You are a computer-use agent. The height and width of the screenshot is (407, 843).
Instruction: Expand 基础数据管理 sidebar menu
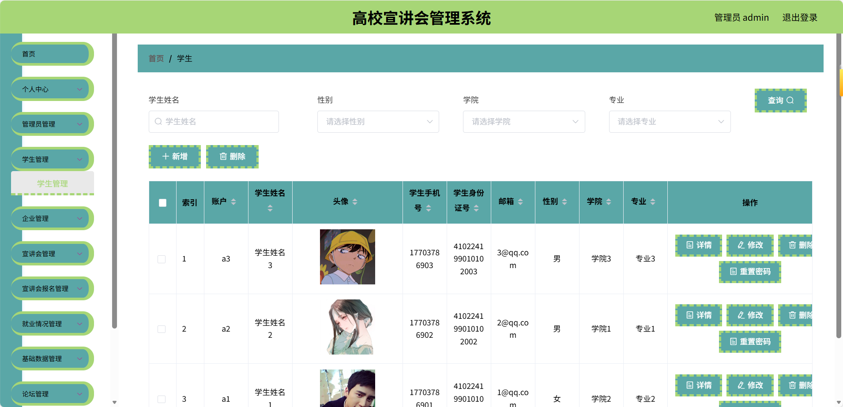[x=52, y=358]
